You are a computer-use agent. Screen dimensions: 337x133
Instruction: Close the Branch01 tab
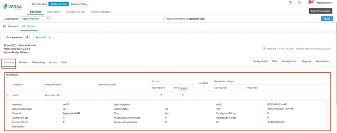50,37
